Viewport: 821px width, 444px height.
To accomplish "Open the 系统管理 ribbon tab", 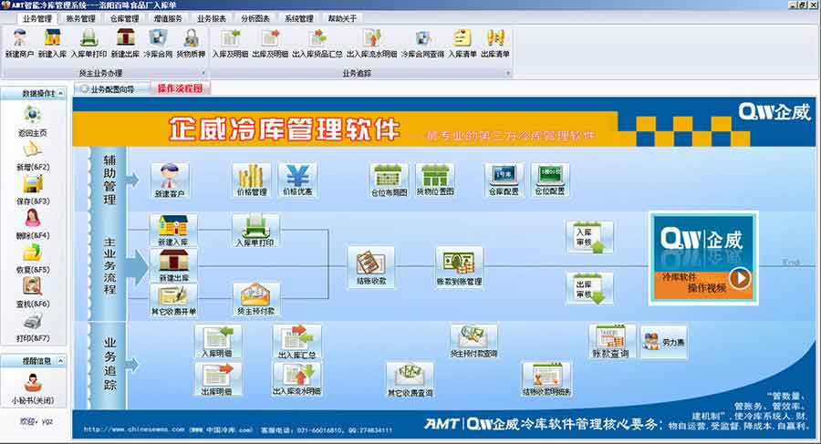I will (x=299, y=18).
